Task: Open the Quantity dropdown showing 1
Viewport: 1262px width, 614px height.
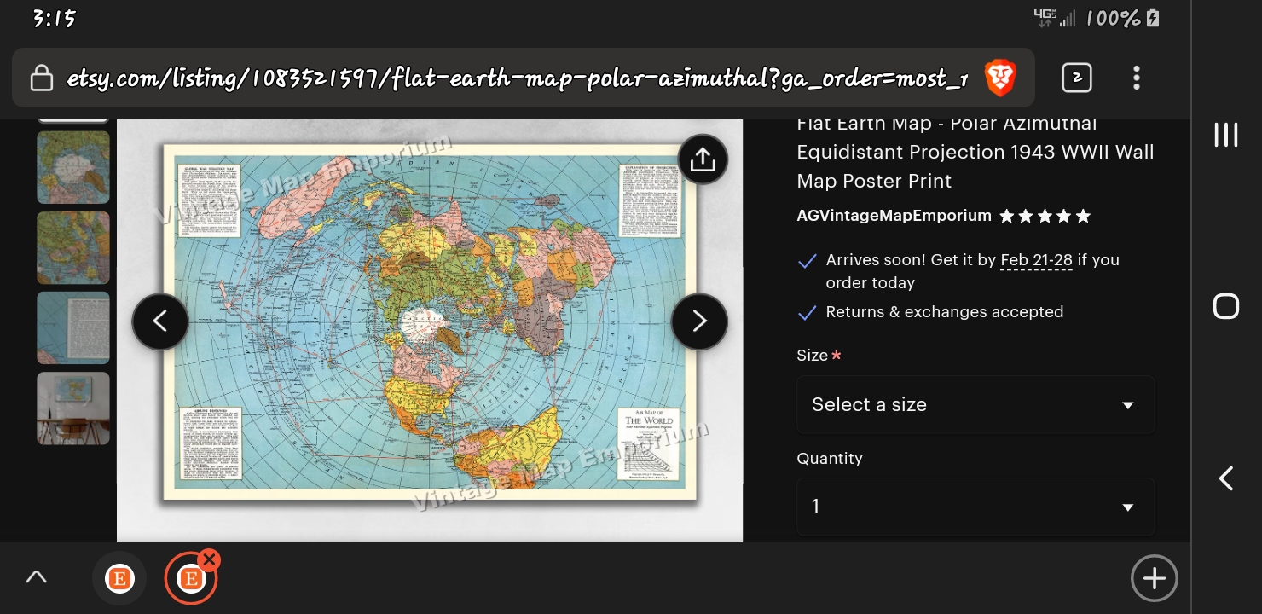Action: click(x=975, y=507)
